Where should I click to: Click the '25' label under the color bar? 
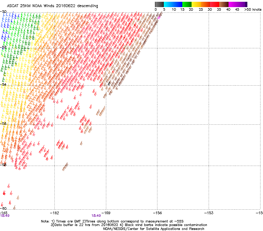pyautogui.click(x=201, y=10)
